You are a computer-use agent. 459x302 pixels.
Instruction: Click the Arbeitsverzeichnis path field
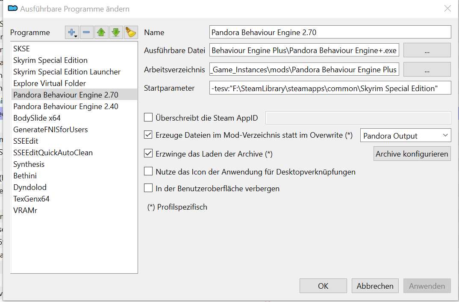click(x=304, y=69)
